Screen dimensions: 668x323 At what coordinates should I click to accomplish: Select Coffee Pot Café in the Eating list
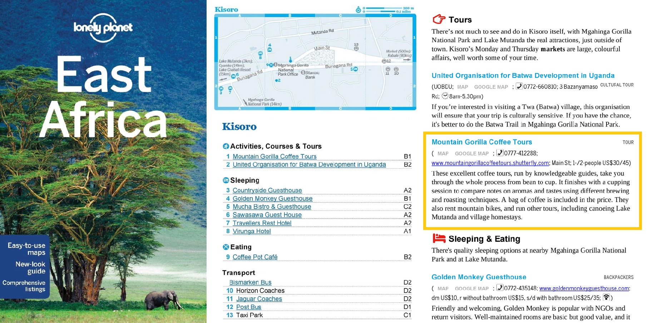tap(254, 257)
